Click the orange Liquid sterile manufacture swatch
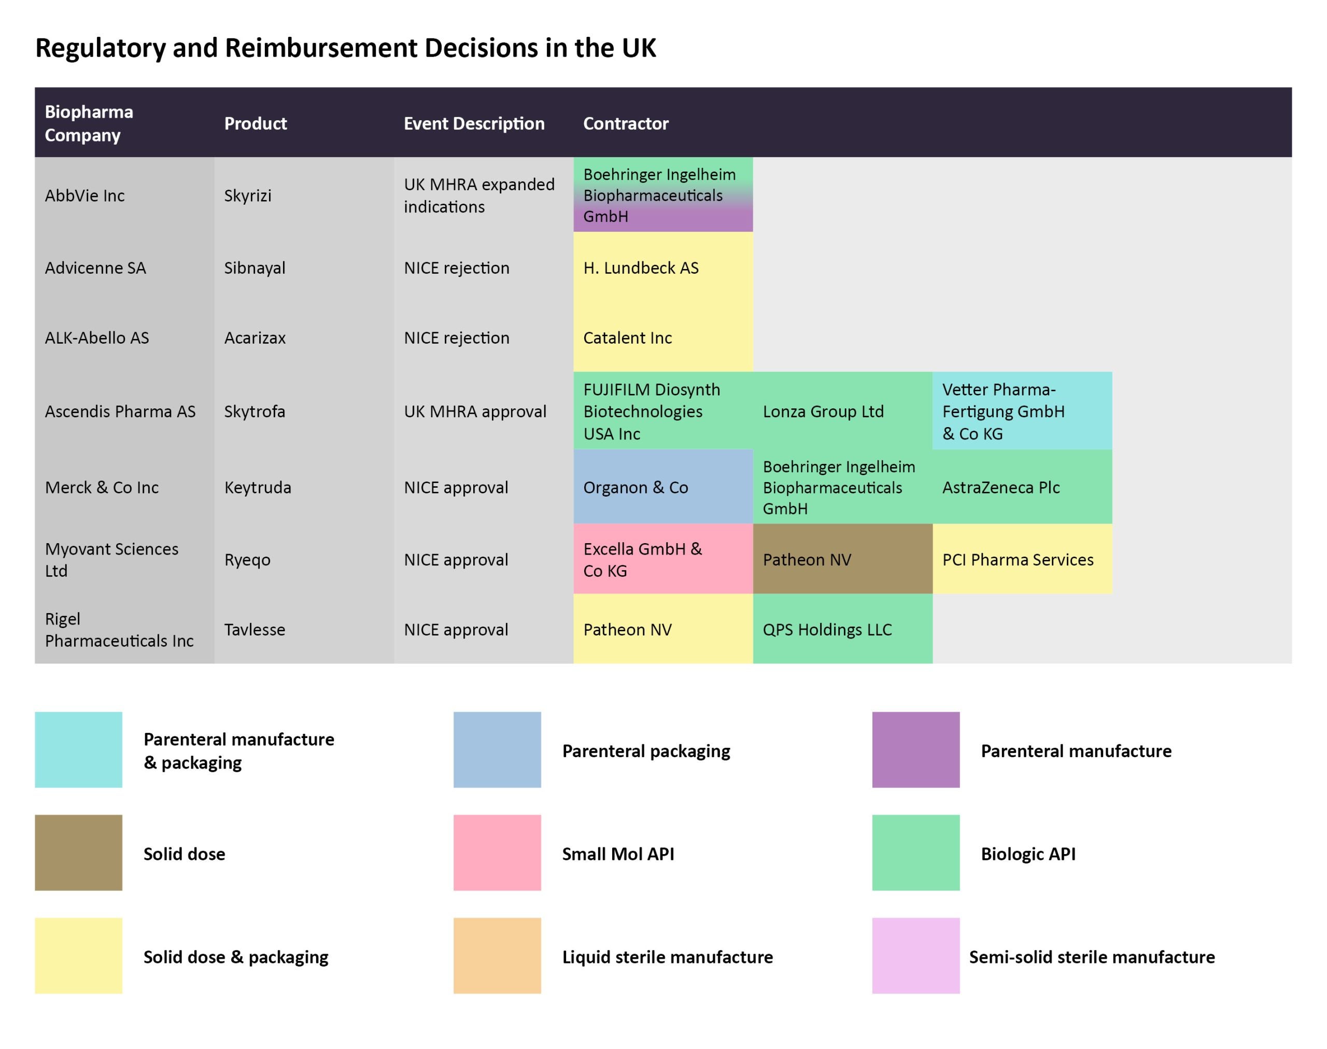 pyautogui.click(x=497, y=956)
